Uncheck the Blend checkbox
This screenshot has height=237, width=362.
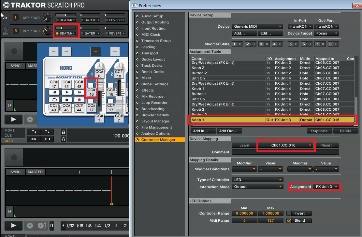tap(289, 221)
